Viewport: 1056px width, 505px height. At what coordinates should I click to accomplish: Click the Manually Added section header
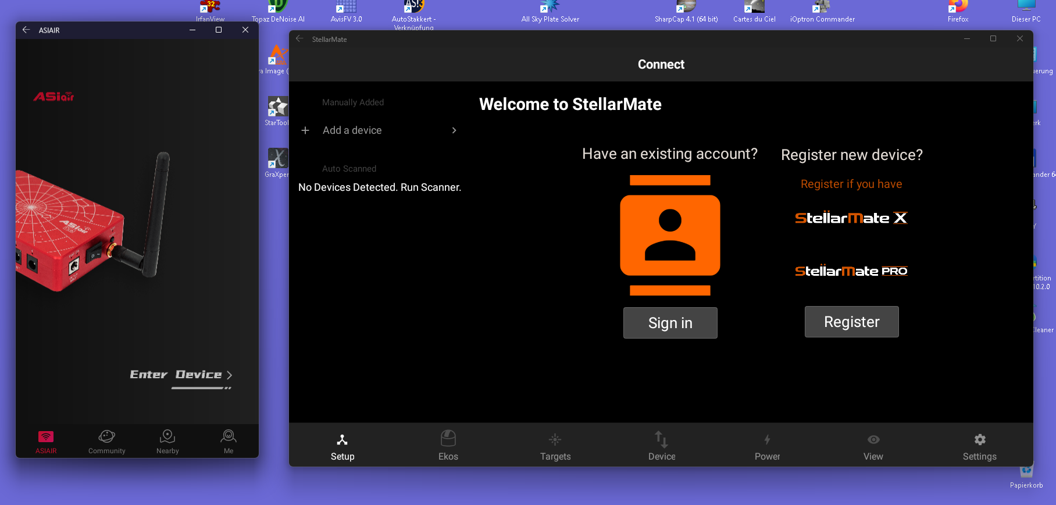click(353, 102)
